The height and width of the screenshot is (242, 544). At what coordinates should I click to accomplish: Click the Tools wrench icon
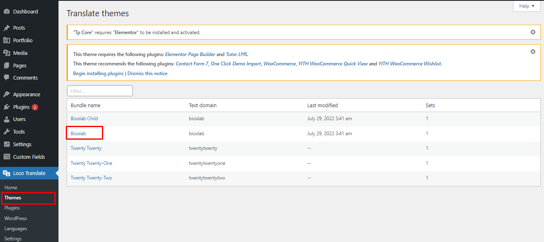tap(7, 132)
